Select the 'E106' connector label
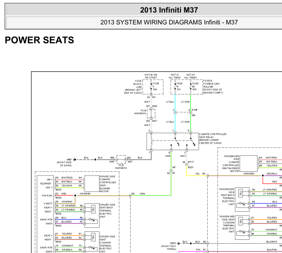 click(195, 110)
